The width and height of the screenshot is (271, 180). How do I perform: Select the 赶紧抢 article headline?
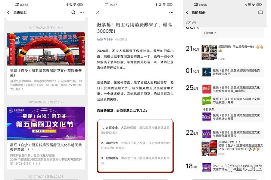point(135,28)
